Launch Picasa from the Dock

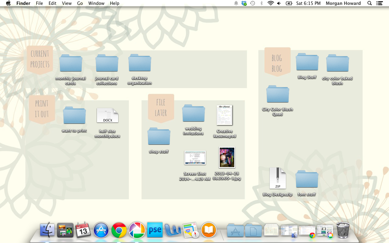click(137, 230)
